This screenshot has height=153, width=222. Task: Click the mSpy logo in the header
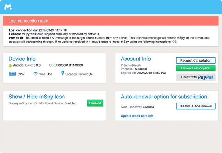[8, 7]
